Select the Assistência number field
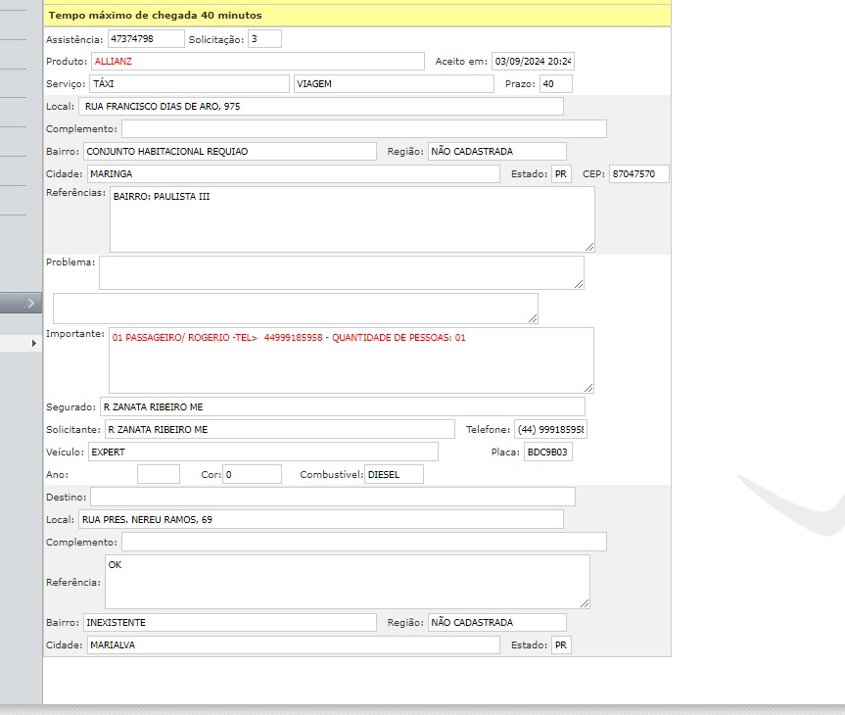Viewport: 845px width, 715px height. [x=145, y=38]
